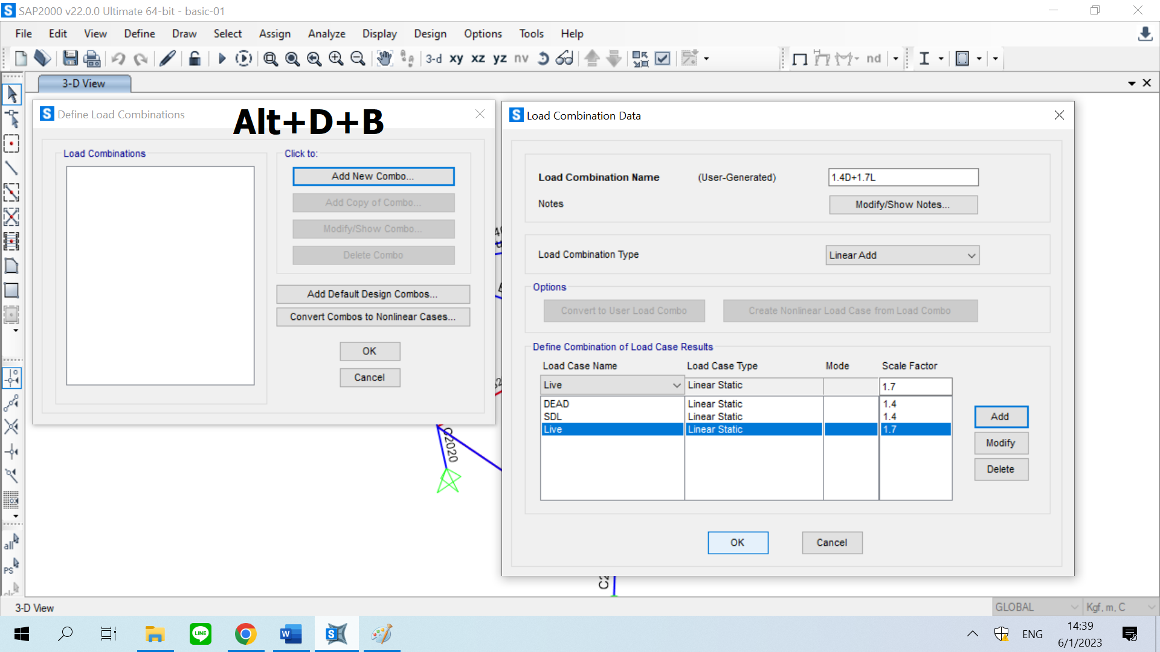Image resolution: width=1160 pixels, height=652 pixels.
Task: Set default 3-d view
Action: pyautogui.click(x=433, y=59)
